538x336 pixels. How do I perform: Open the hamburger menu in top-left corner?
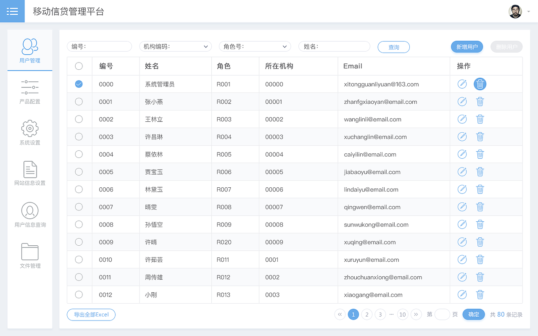pyautogui.click(x=12, y=11)
